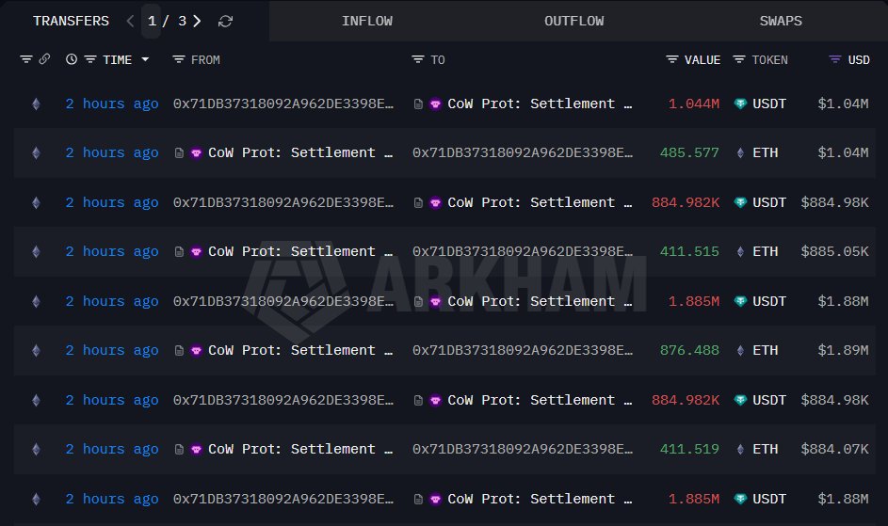Click the clock icon beside TIME
This screenshot has height=526, width=888.
pos(72,59)
